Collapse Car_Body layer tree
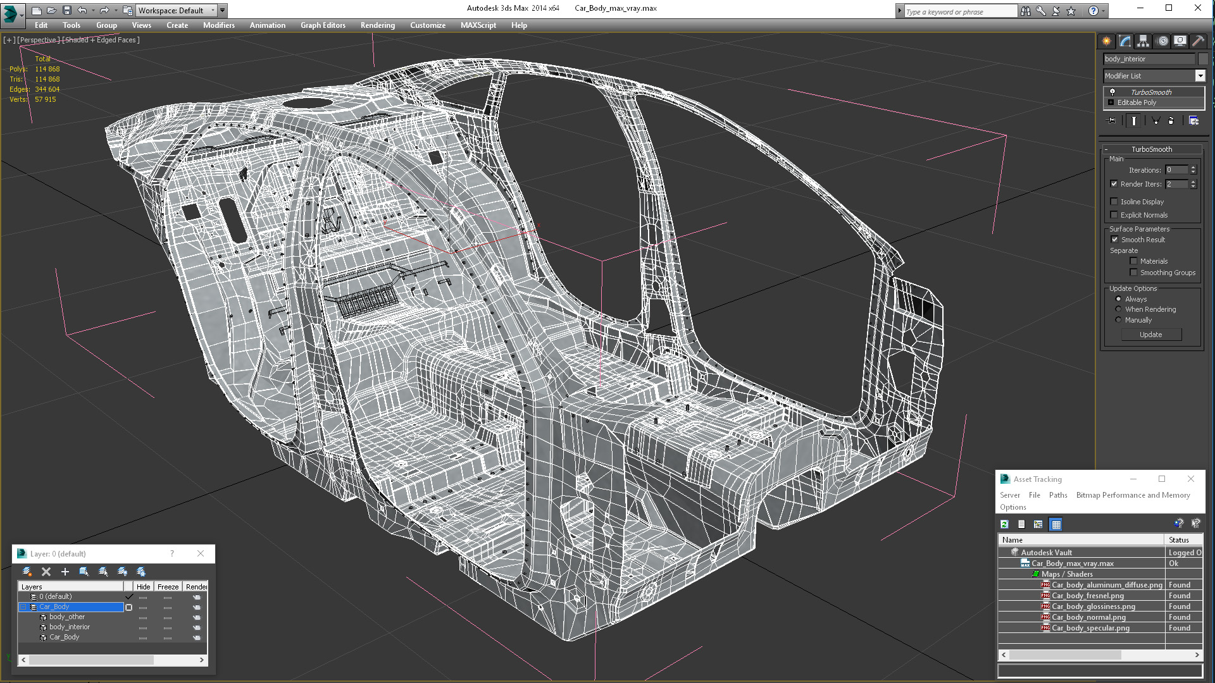The height and width of the screenshot is (683, 1215). [x=23, y=607]
